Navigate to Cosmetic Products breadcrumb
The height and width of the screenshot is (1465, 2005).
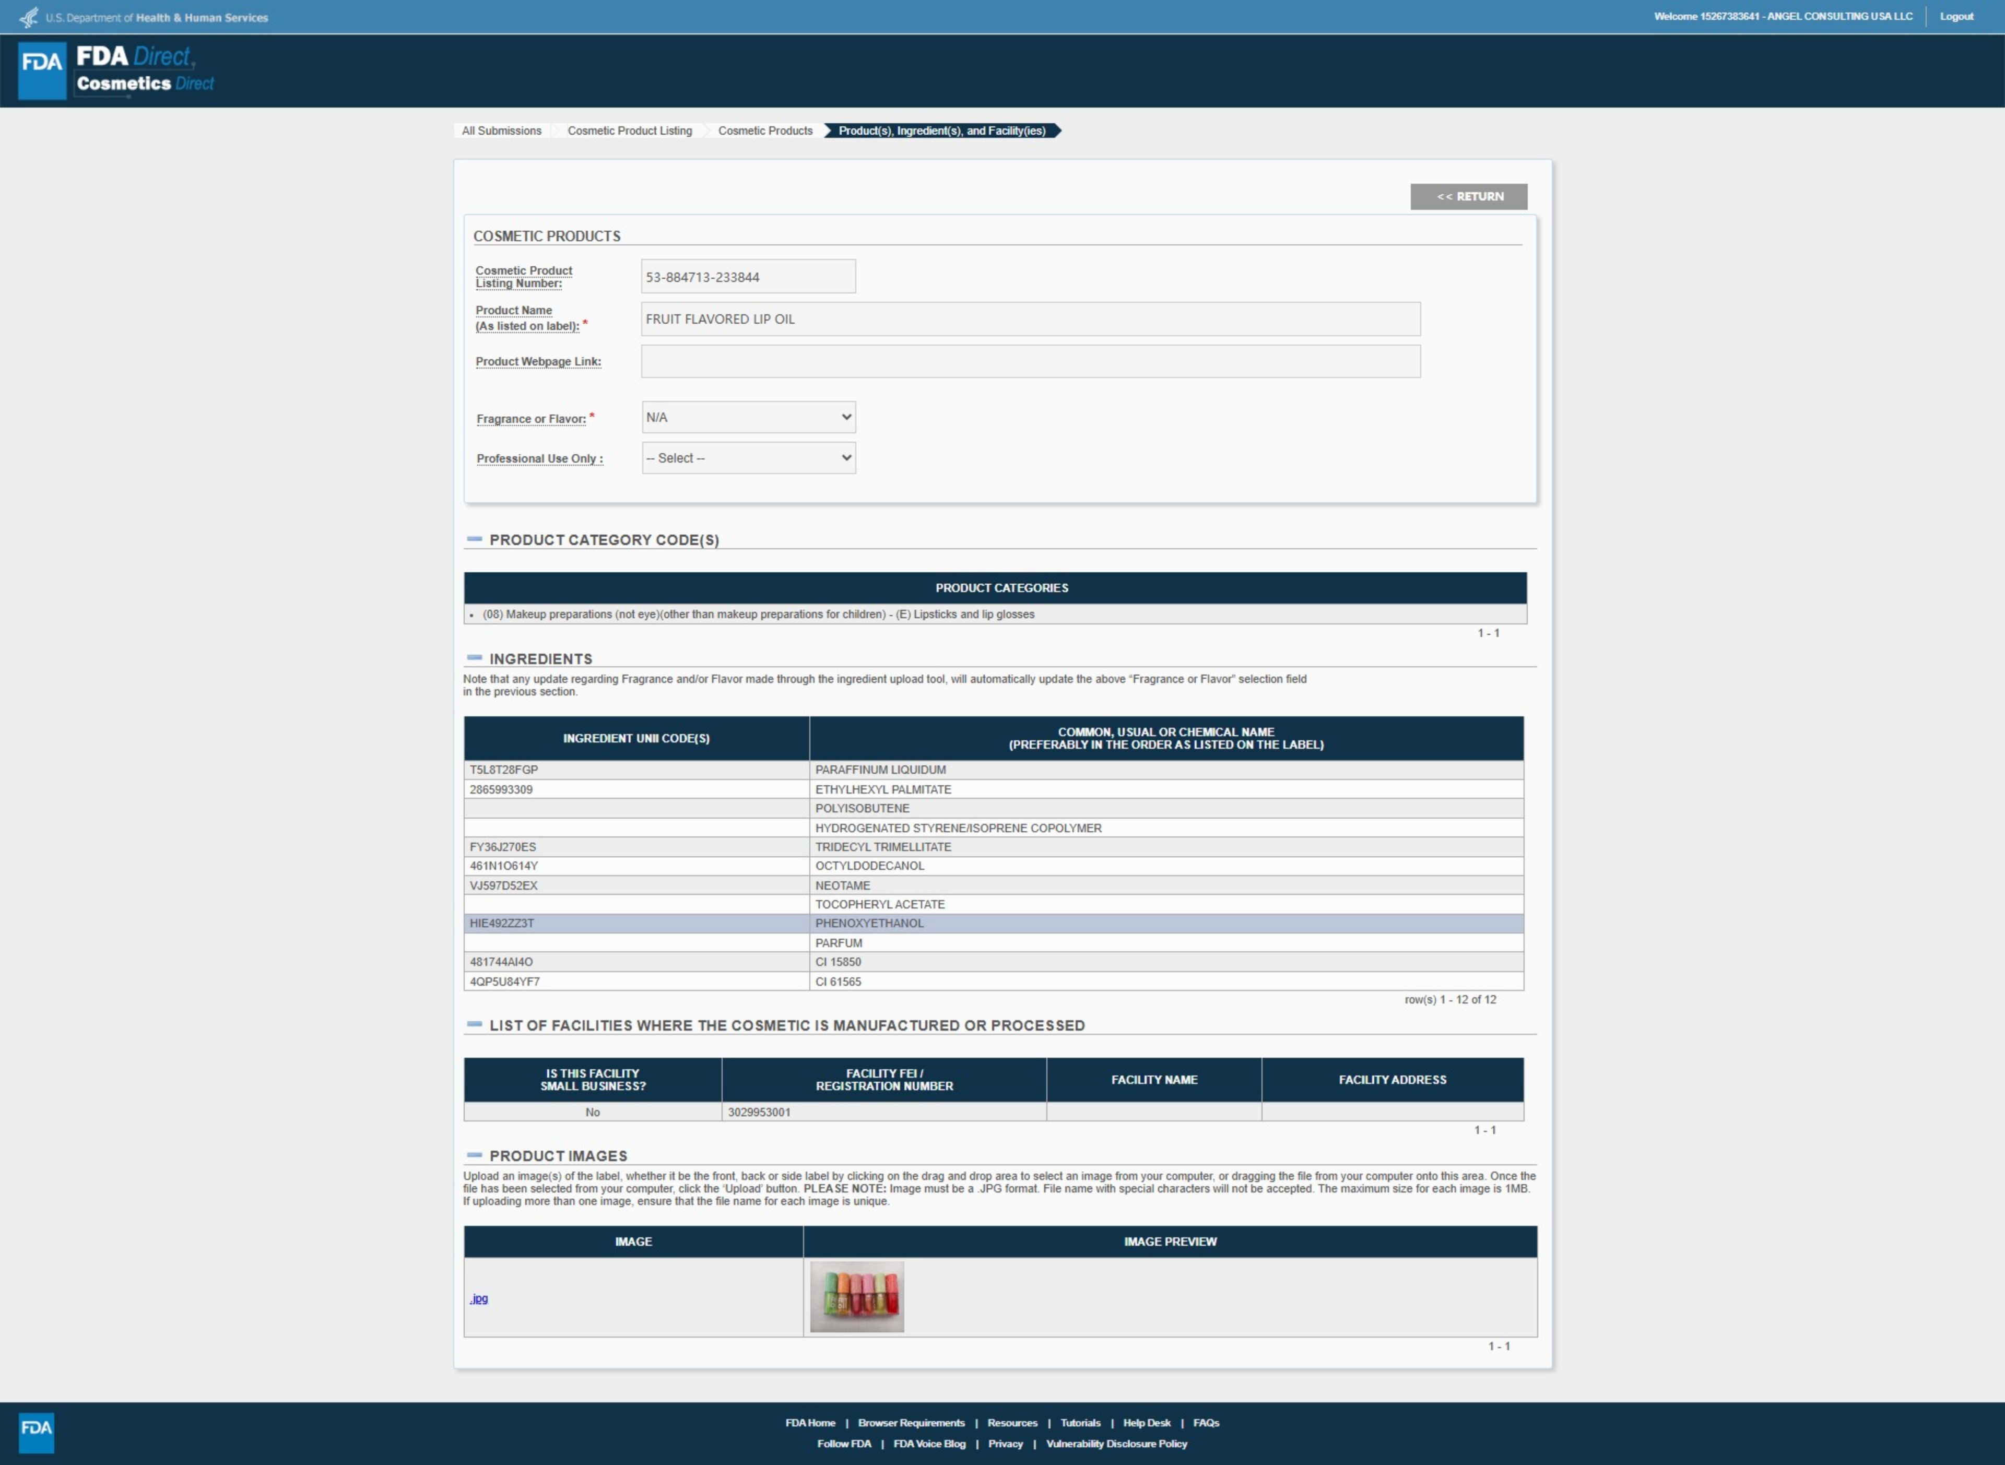pyautogui.click(x=764, y=131)
